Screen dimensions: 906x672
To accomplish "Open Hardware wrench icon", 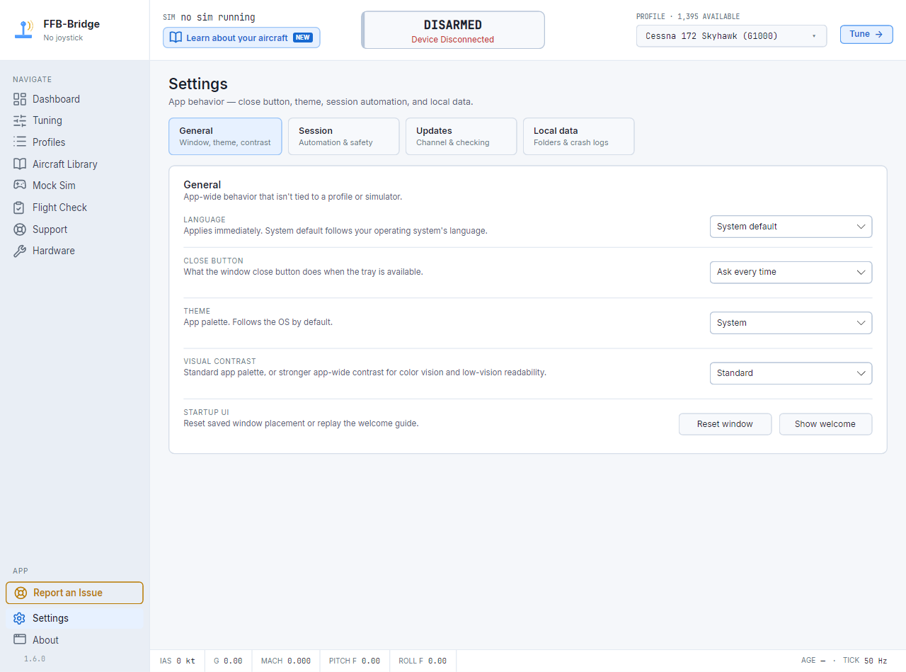I will pos(20,251).
